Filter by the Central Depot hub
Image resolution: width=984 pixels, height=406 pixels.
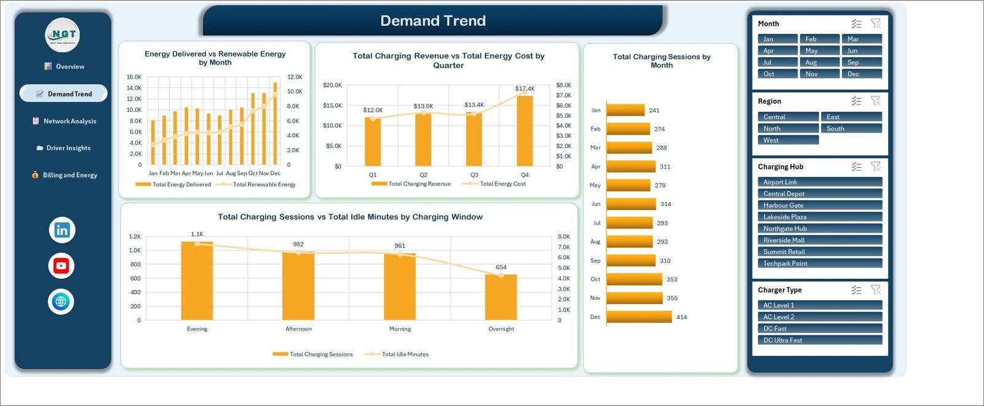820,193
